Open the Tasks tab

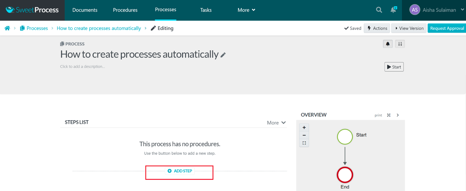pyautogui.click(x=206, y=10)
